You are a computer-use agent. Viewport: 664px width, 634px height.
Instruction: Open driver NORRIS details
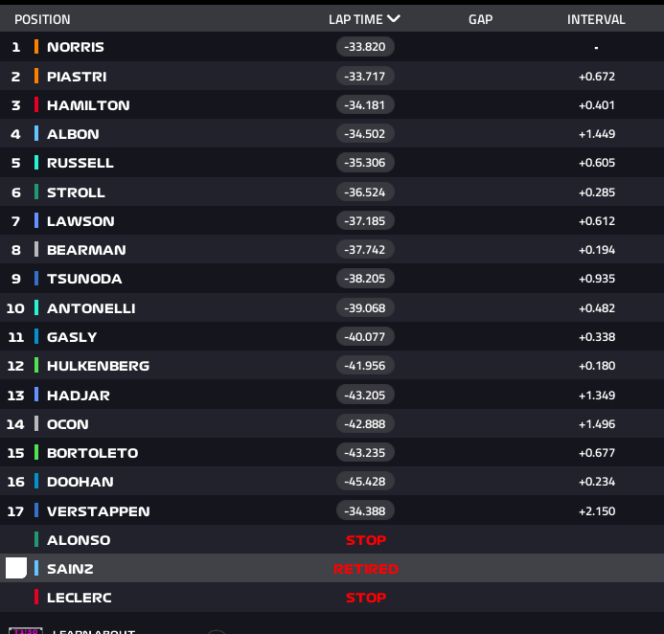[76, 47]
